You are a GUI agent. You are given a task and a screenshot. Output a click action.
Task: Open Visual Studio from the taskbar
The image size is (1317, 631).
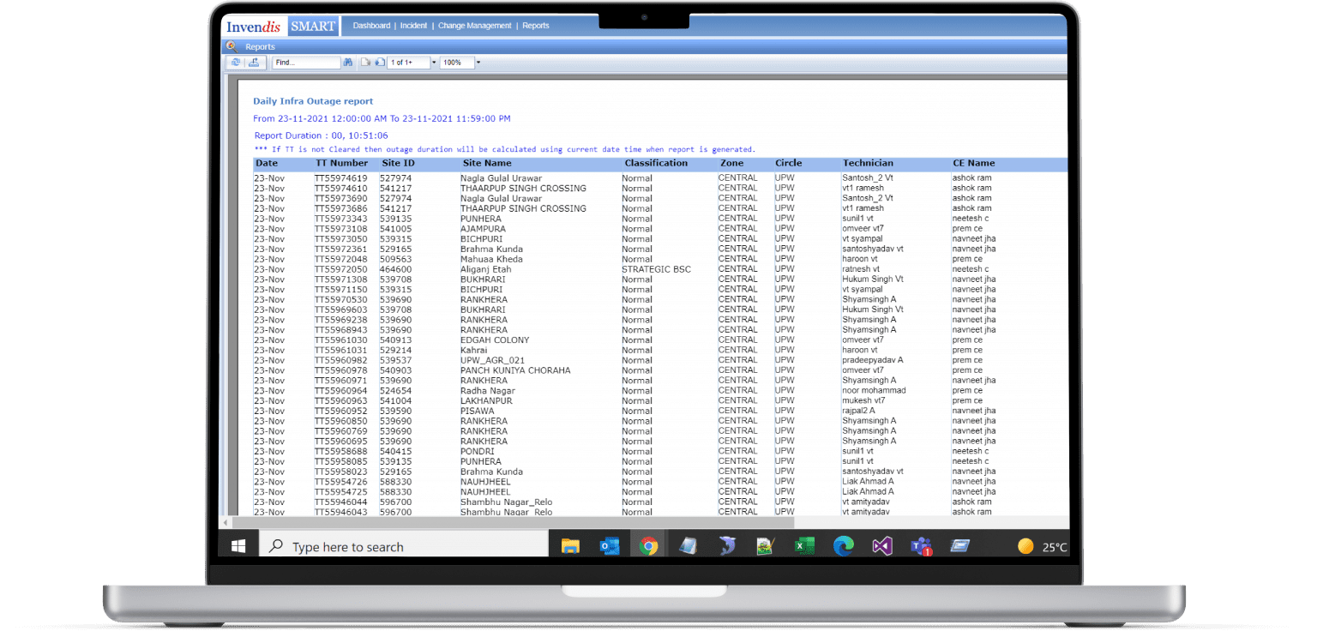tap(882, 545)
